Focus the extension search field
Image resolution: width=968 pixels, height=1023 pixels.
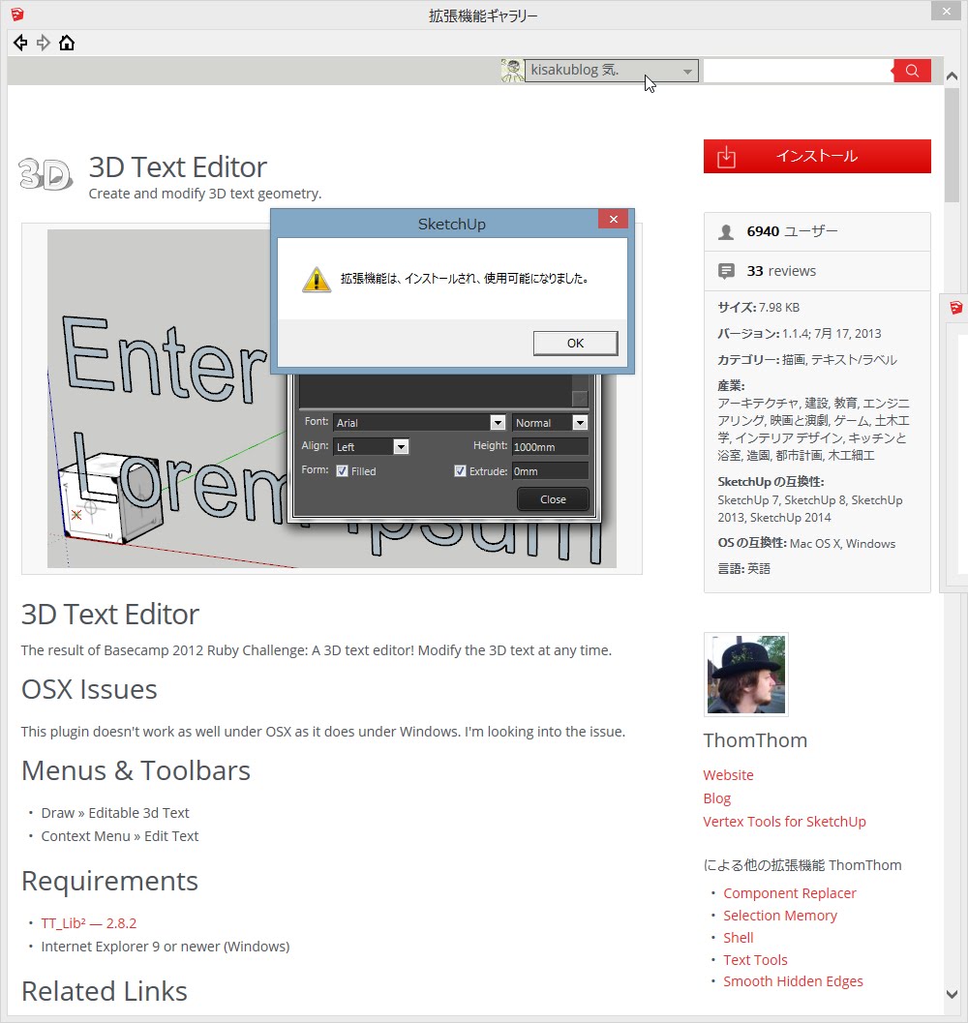pos(798,71)
